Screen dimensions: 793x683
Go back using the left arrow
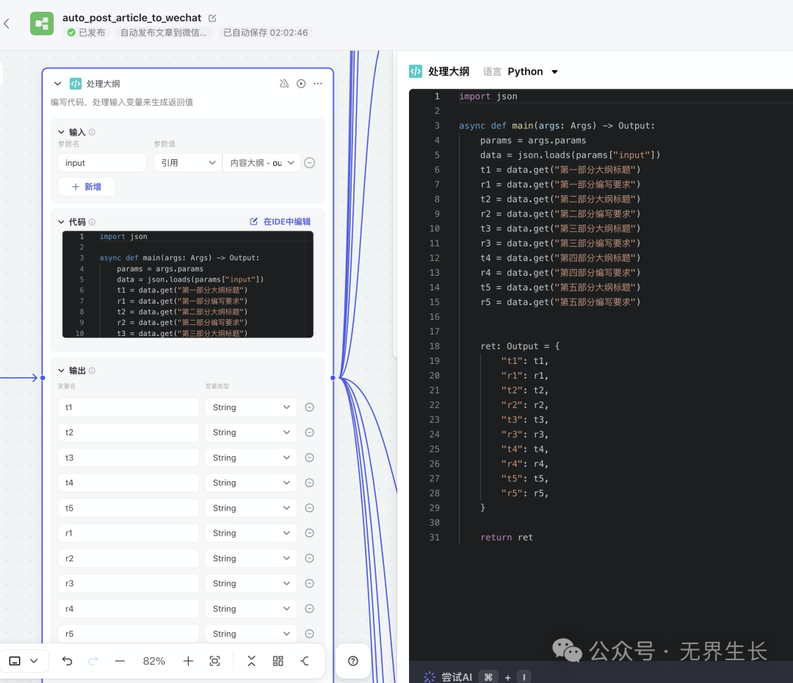pyautogui.click(x=7, y=23)
